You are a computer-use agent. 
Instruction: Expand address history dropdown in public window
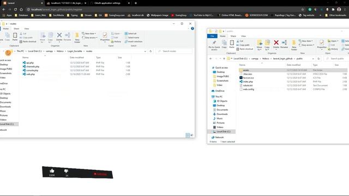click(313, 59)
